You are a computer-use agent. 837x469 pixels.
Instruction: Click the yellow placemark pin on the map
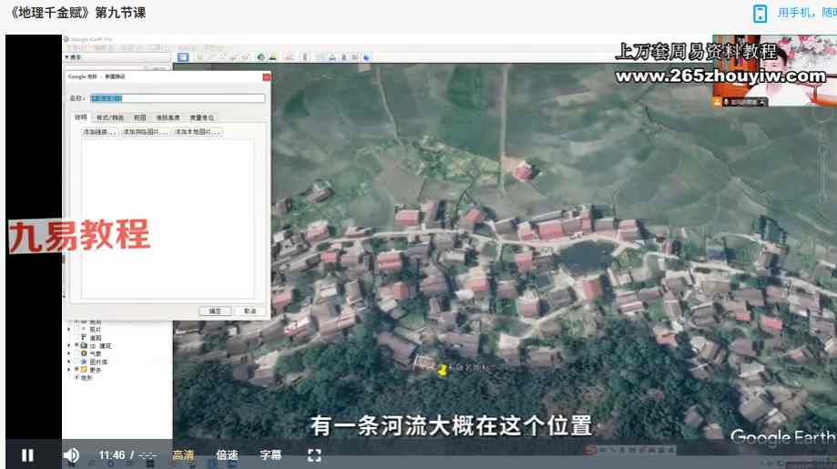click(444, 370)
